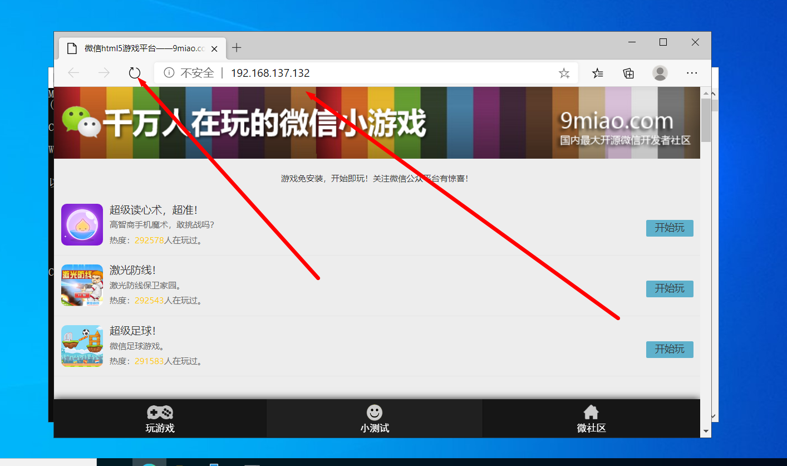Viewport: 787px width, 466px height.
Task: Click the title 激光防线！
Action: click(x=132, y=270)
